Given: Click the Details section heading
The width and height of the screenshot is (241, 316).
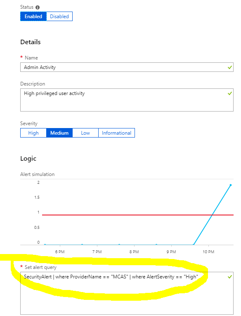Looking at the screenshot, I should point(31,42).
